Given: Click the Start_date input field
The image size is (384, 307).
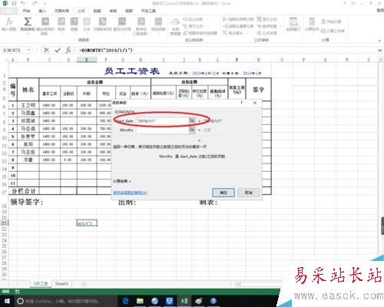Looking at the screenshot, I should [x=162, y=120].
